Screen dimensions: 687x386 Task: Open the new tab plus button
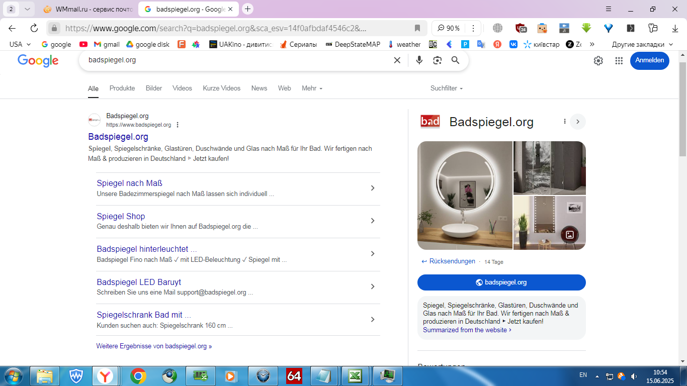pyautogui.click(x=247, y=9)
